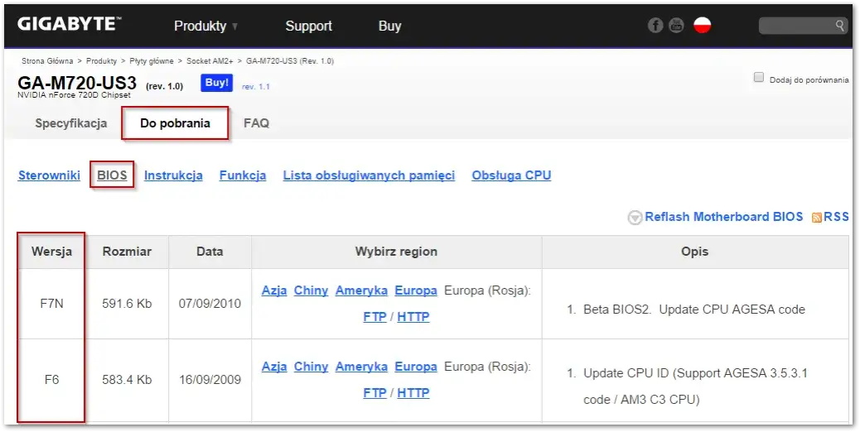860x432 pixels.
Task: Click the Reflash Motherboard BIOS arrow icon
Action: (635, 218)
